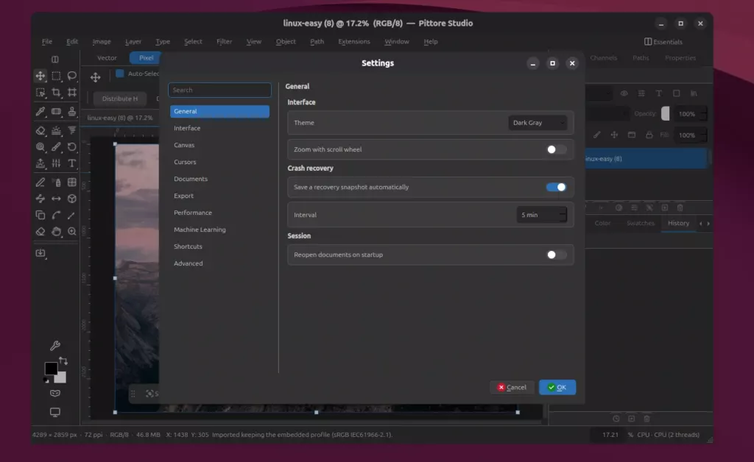Switch to the Channels panel tab

[x=603, y=58]
